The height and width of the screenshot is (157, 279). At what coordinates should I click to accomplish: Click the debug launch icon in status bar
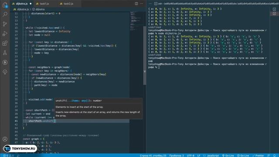18,156
